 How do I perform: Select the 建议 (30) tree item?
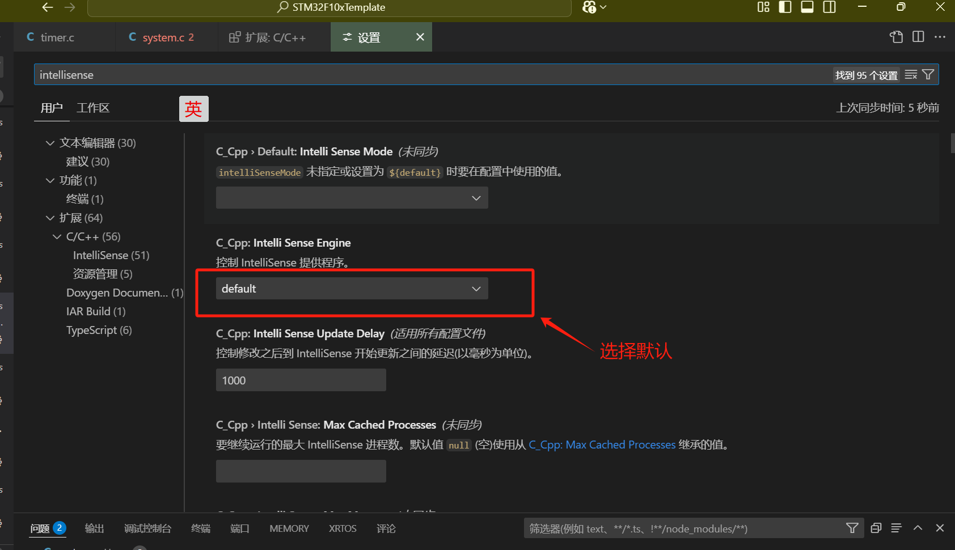[87, 162]
